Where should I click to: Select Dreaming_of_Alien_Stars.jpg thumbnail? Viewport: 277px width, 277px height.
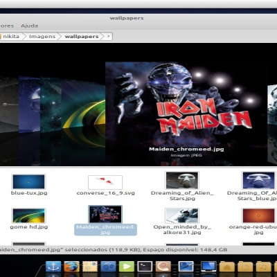[182, 180]
